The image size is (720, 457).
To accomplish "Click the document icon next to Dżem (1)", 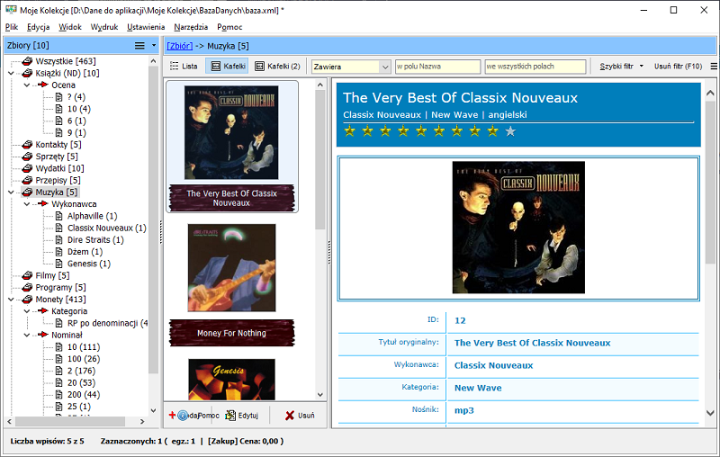I will coord(58,252).
